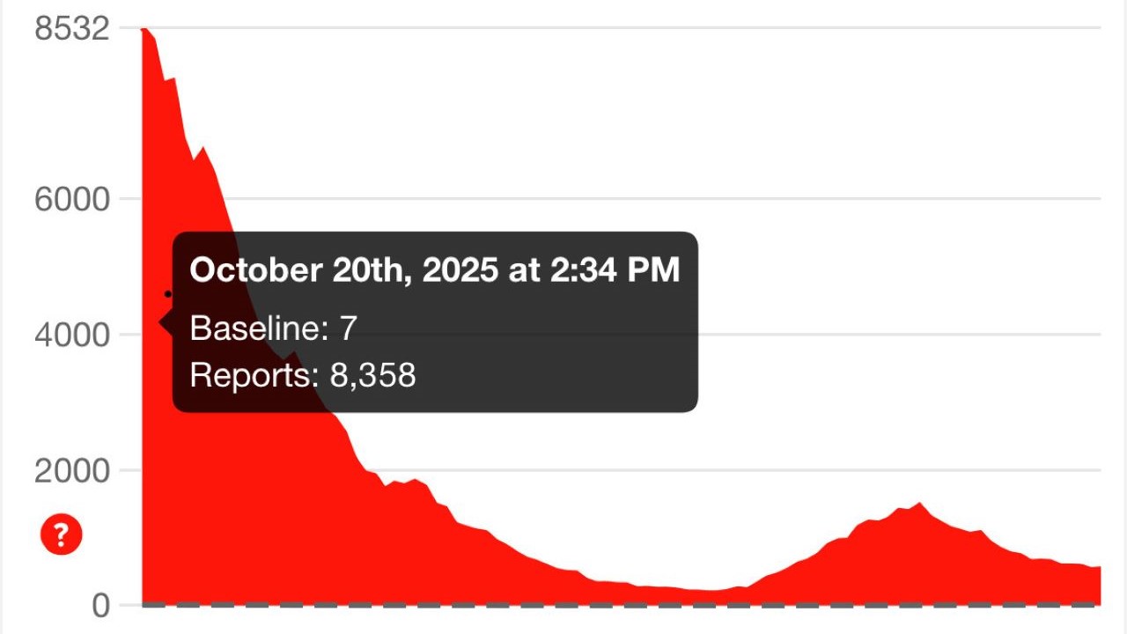Click the tooltip date heading October 20th
The width and height of the screenshot is (1127, 634).
pyautogui.click(x=434, y=270)
